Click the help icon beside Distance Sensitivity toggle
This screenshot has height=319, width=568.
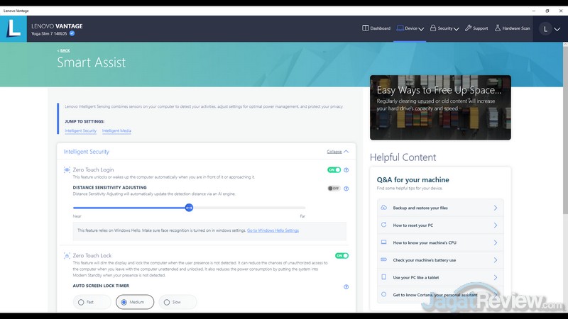(x=346, y=189)
